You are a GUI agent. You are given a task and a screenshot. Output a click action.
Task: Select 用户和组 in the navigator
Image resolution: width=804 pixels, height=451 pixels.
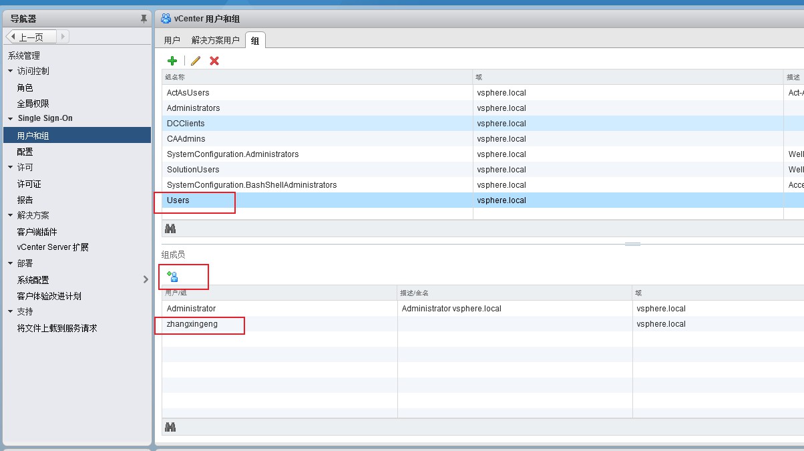76,136
